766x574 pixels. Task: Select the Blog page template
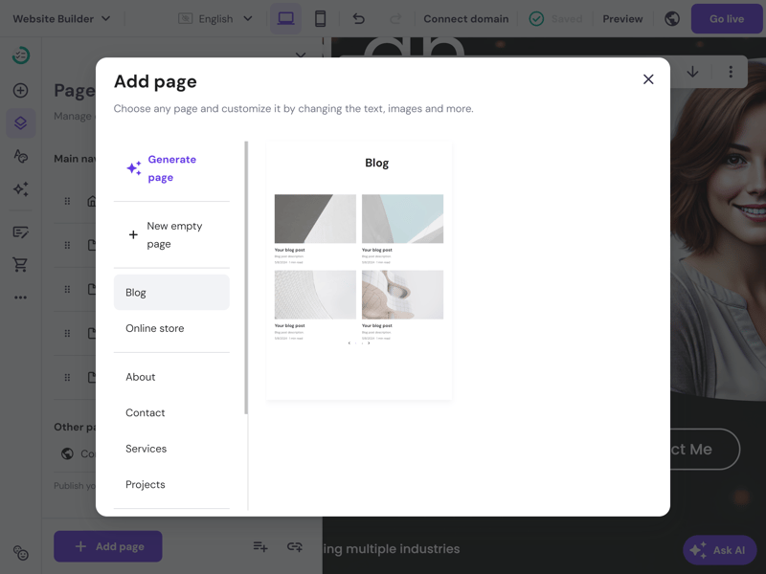coord(171,293)
